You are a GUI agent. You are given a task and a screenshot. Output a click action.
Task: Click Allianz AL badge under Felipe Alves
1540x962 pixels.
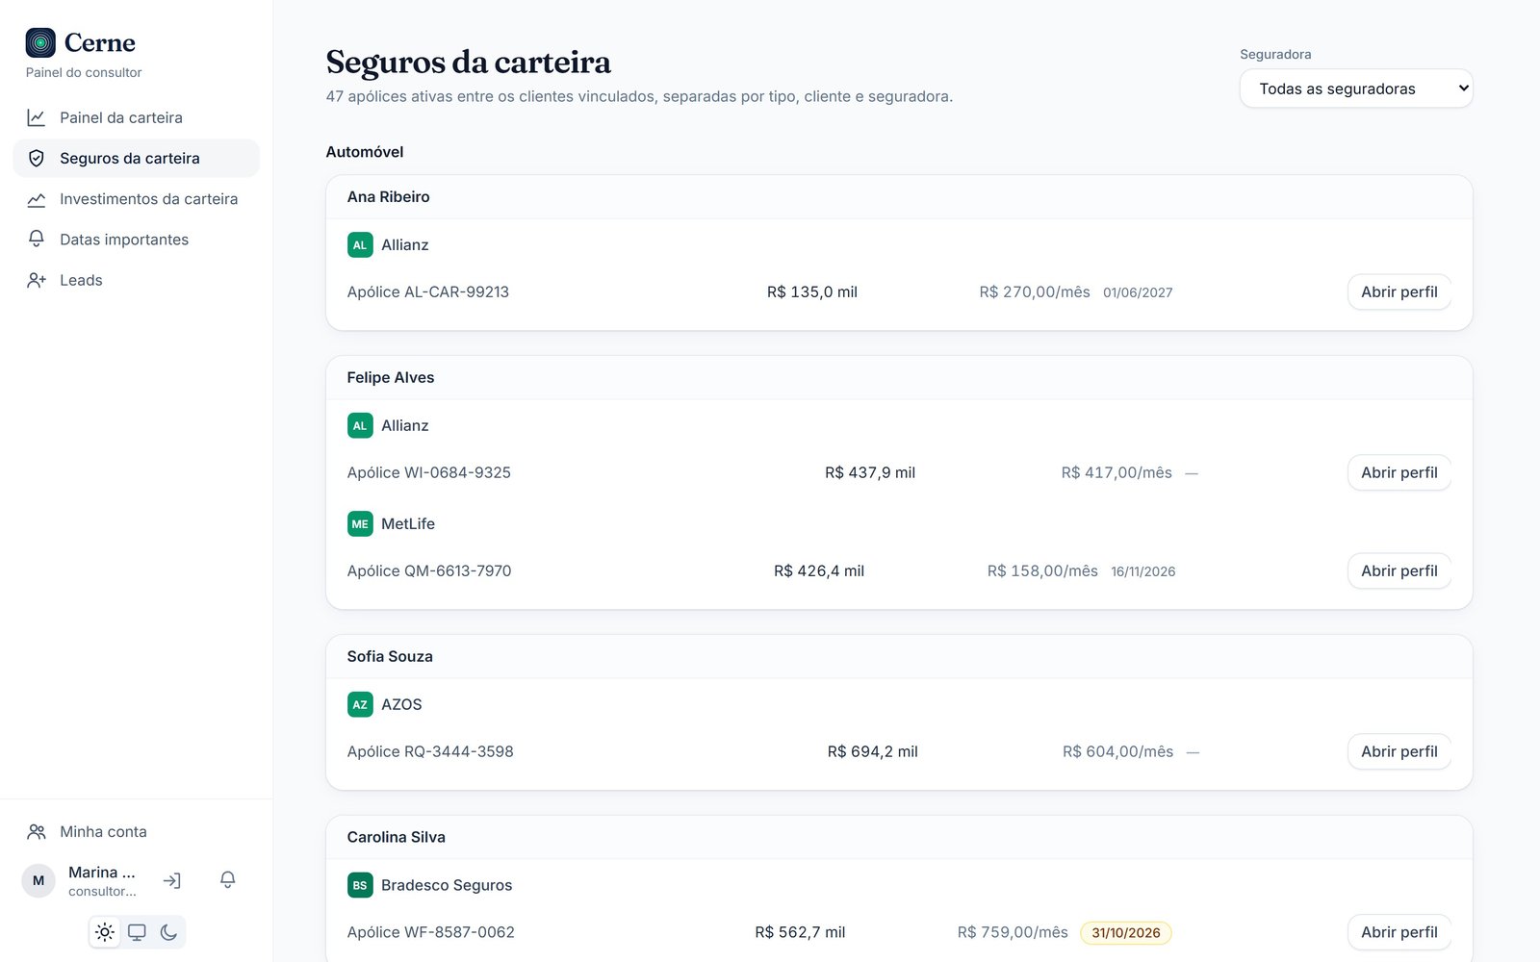click(360, 425)
